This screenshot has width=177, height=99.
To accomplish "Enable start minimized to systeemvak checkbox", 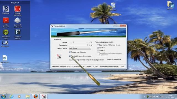I will [x=70, y=60].
